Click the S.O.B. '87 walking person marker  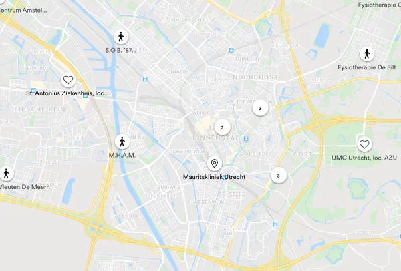tap(121, 37)
